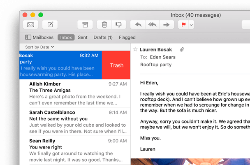The image size is (250, 165).
Task: Forward the message with the right arrow
Action: pos(167,25)
